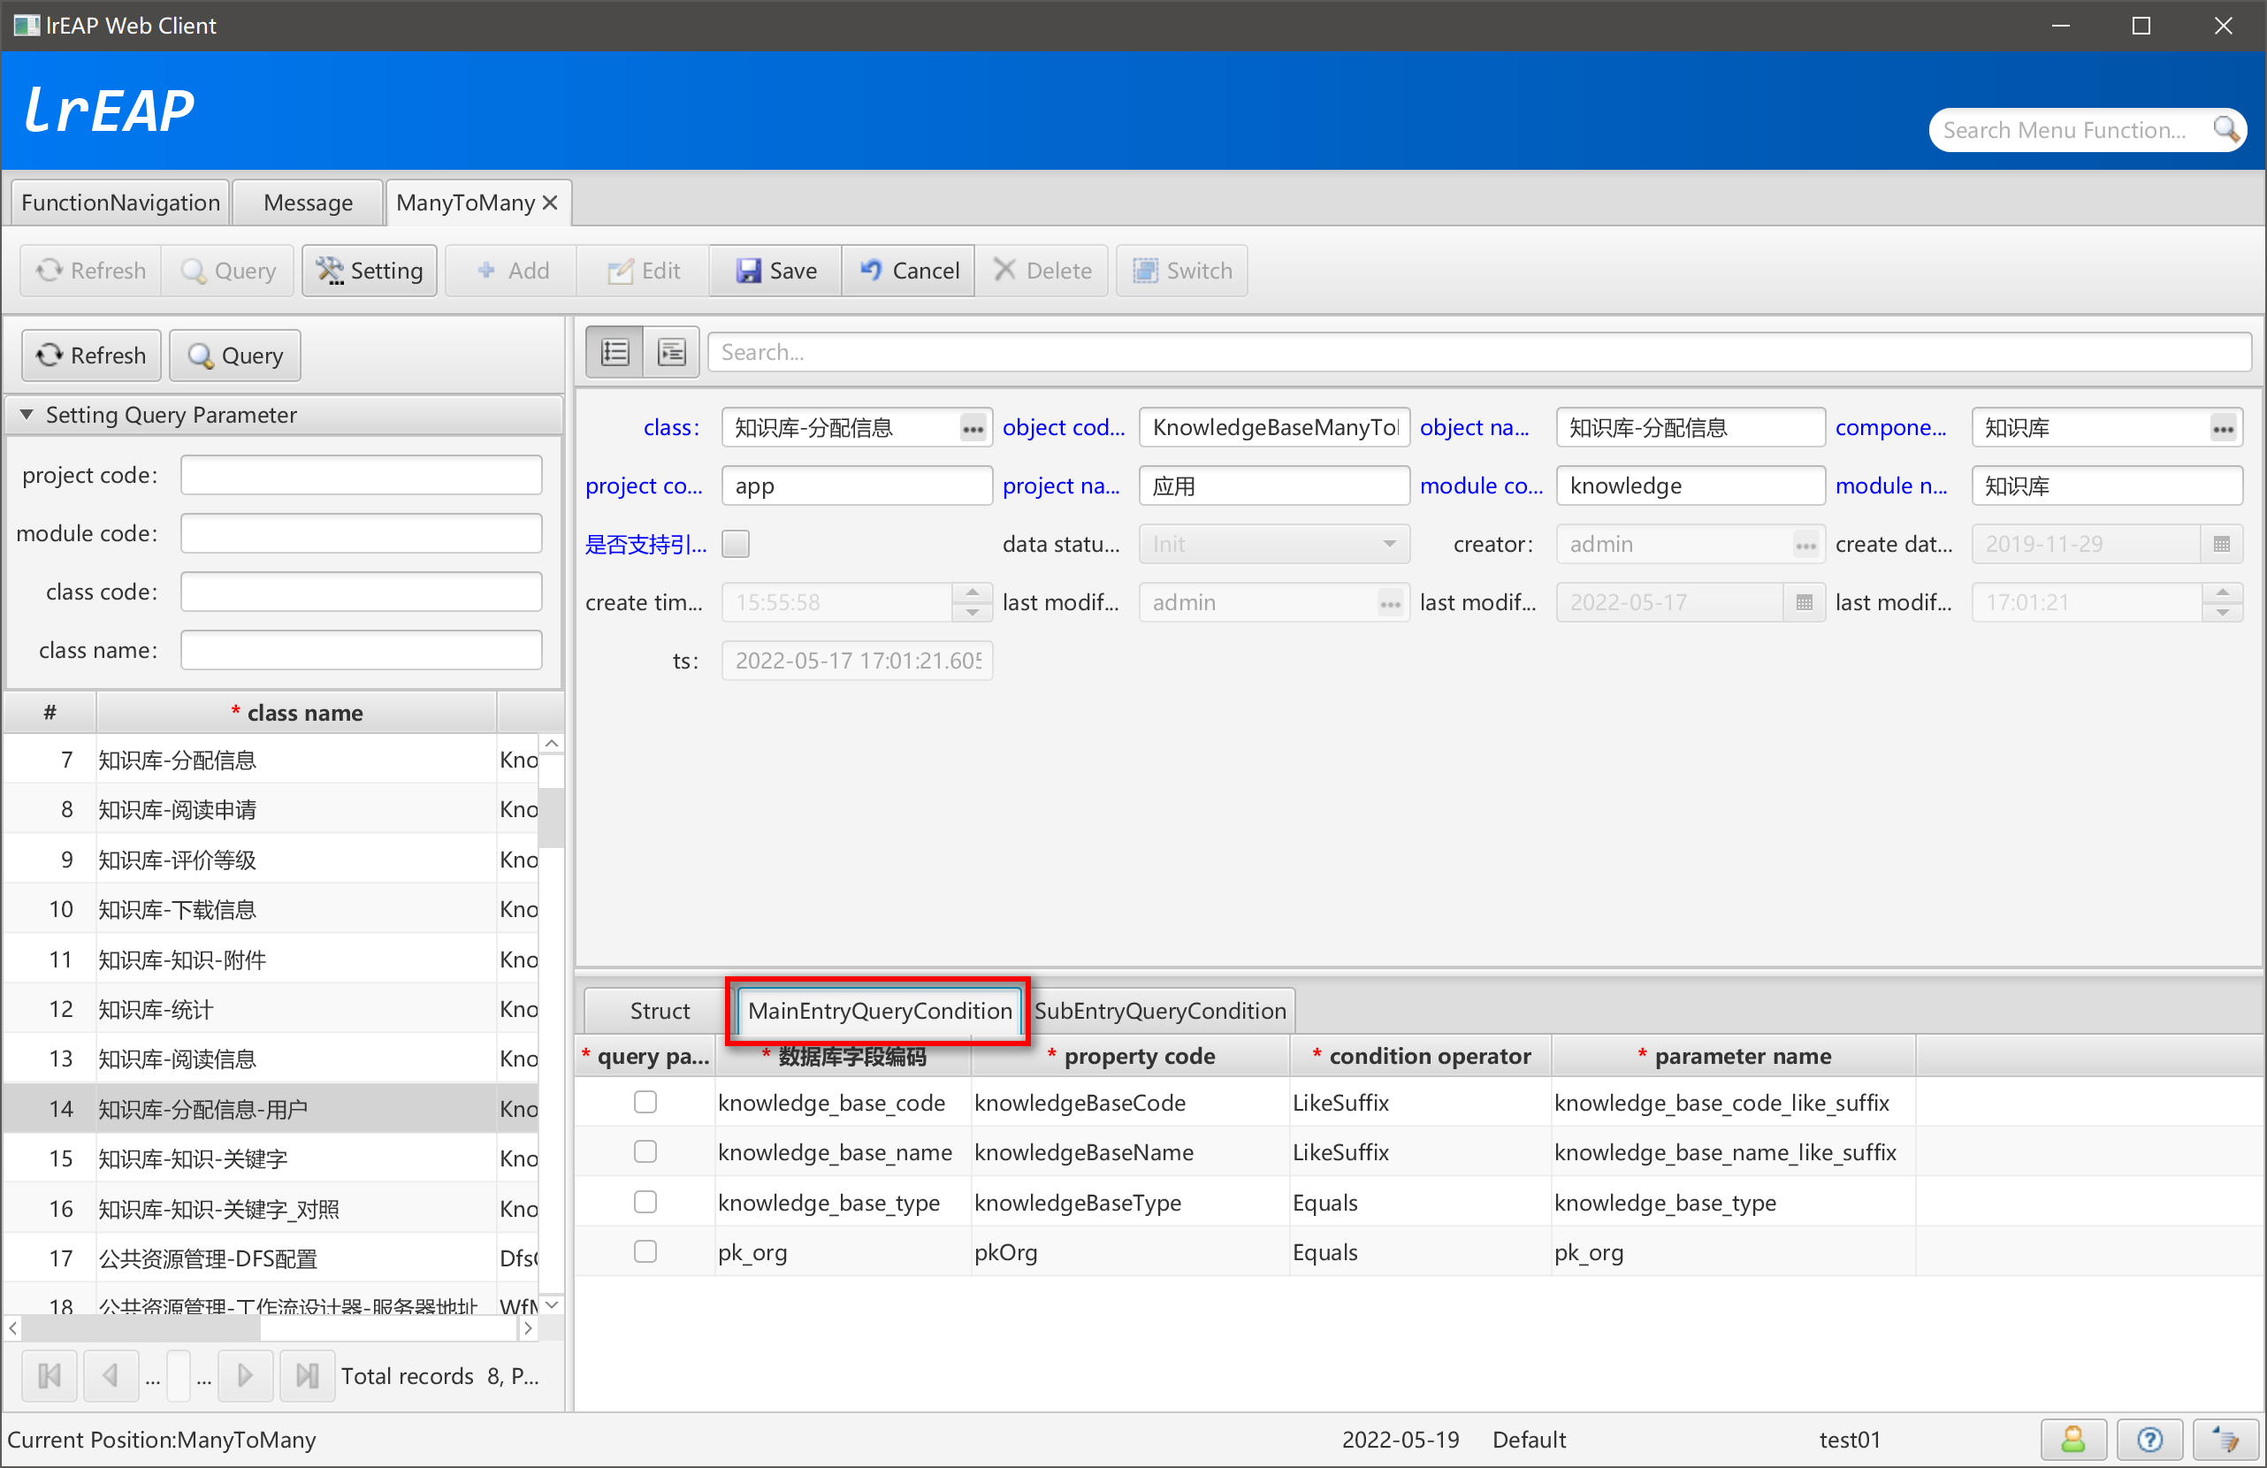
Task: Open component field lookup ellipsis
Action: pos(2222,429)
